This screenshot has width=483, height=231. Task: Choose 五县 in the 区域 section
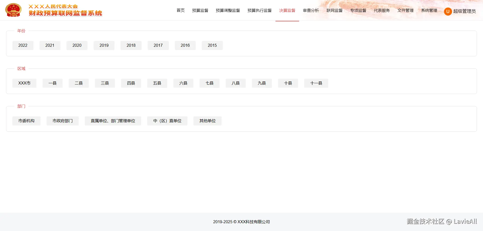pyautogui.click(x=157, y=83)
